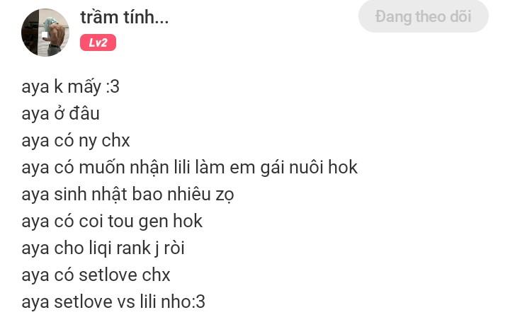The height and width of the screenshot is (327, 510).
Task: Select the comment line 'aya k mấy :3'
Action: (71, 87)
